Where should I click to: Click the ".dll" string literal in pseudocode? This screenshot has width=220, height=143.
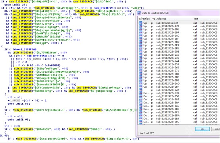[x=137, y=8]
